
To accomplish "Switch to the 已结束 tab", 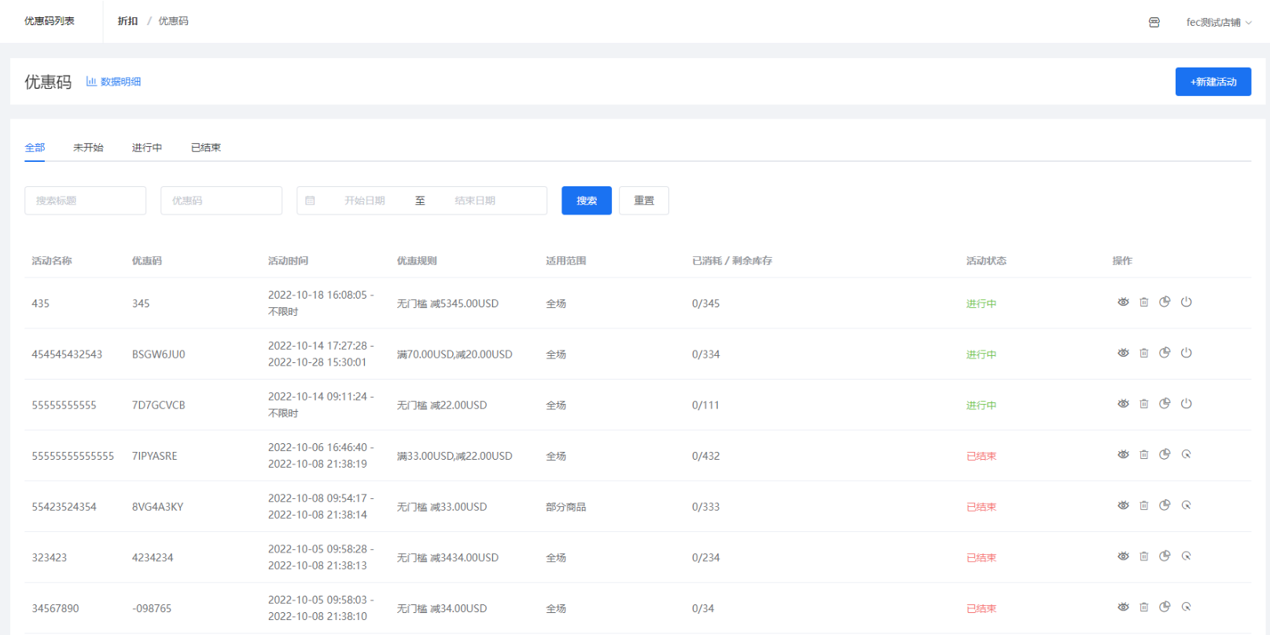I will [x=206, y=148].
